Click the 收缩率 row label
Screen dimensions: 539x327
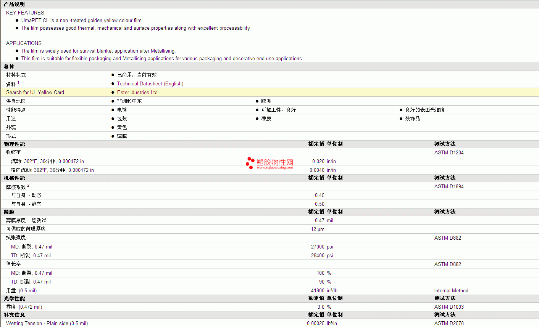14,152
